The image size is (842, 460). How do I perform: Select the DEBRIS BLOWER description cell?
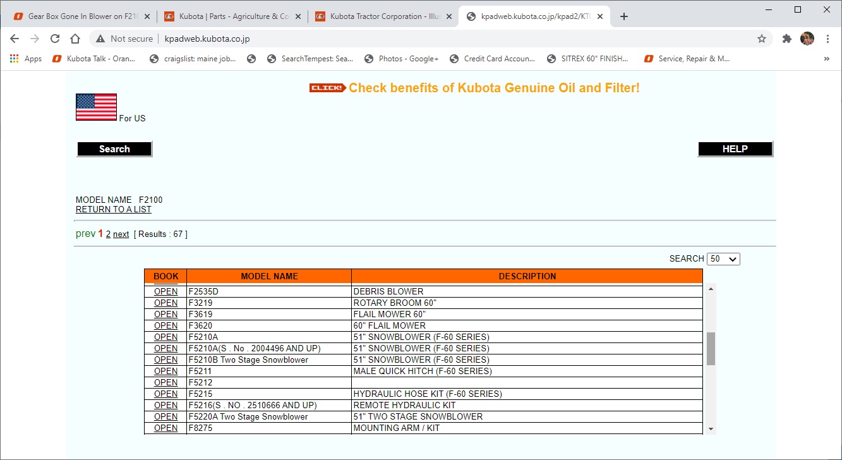527,291
